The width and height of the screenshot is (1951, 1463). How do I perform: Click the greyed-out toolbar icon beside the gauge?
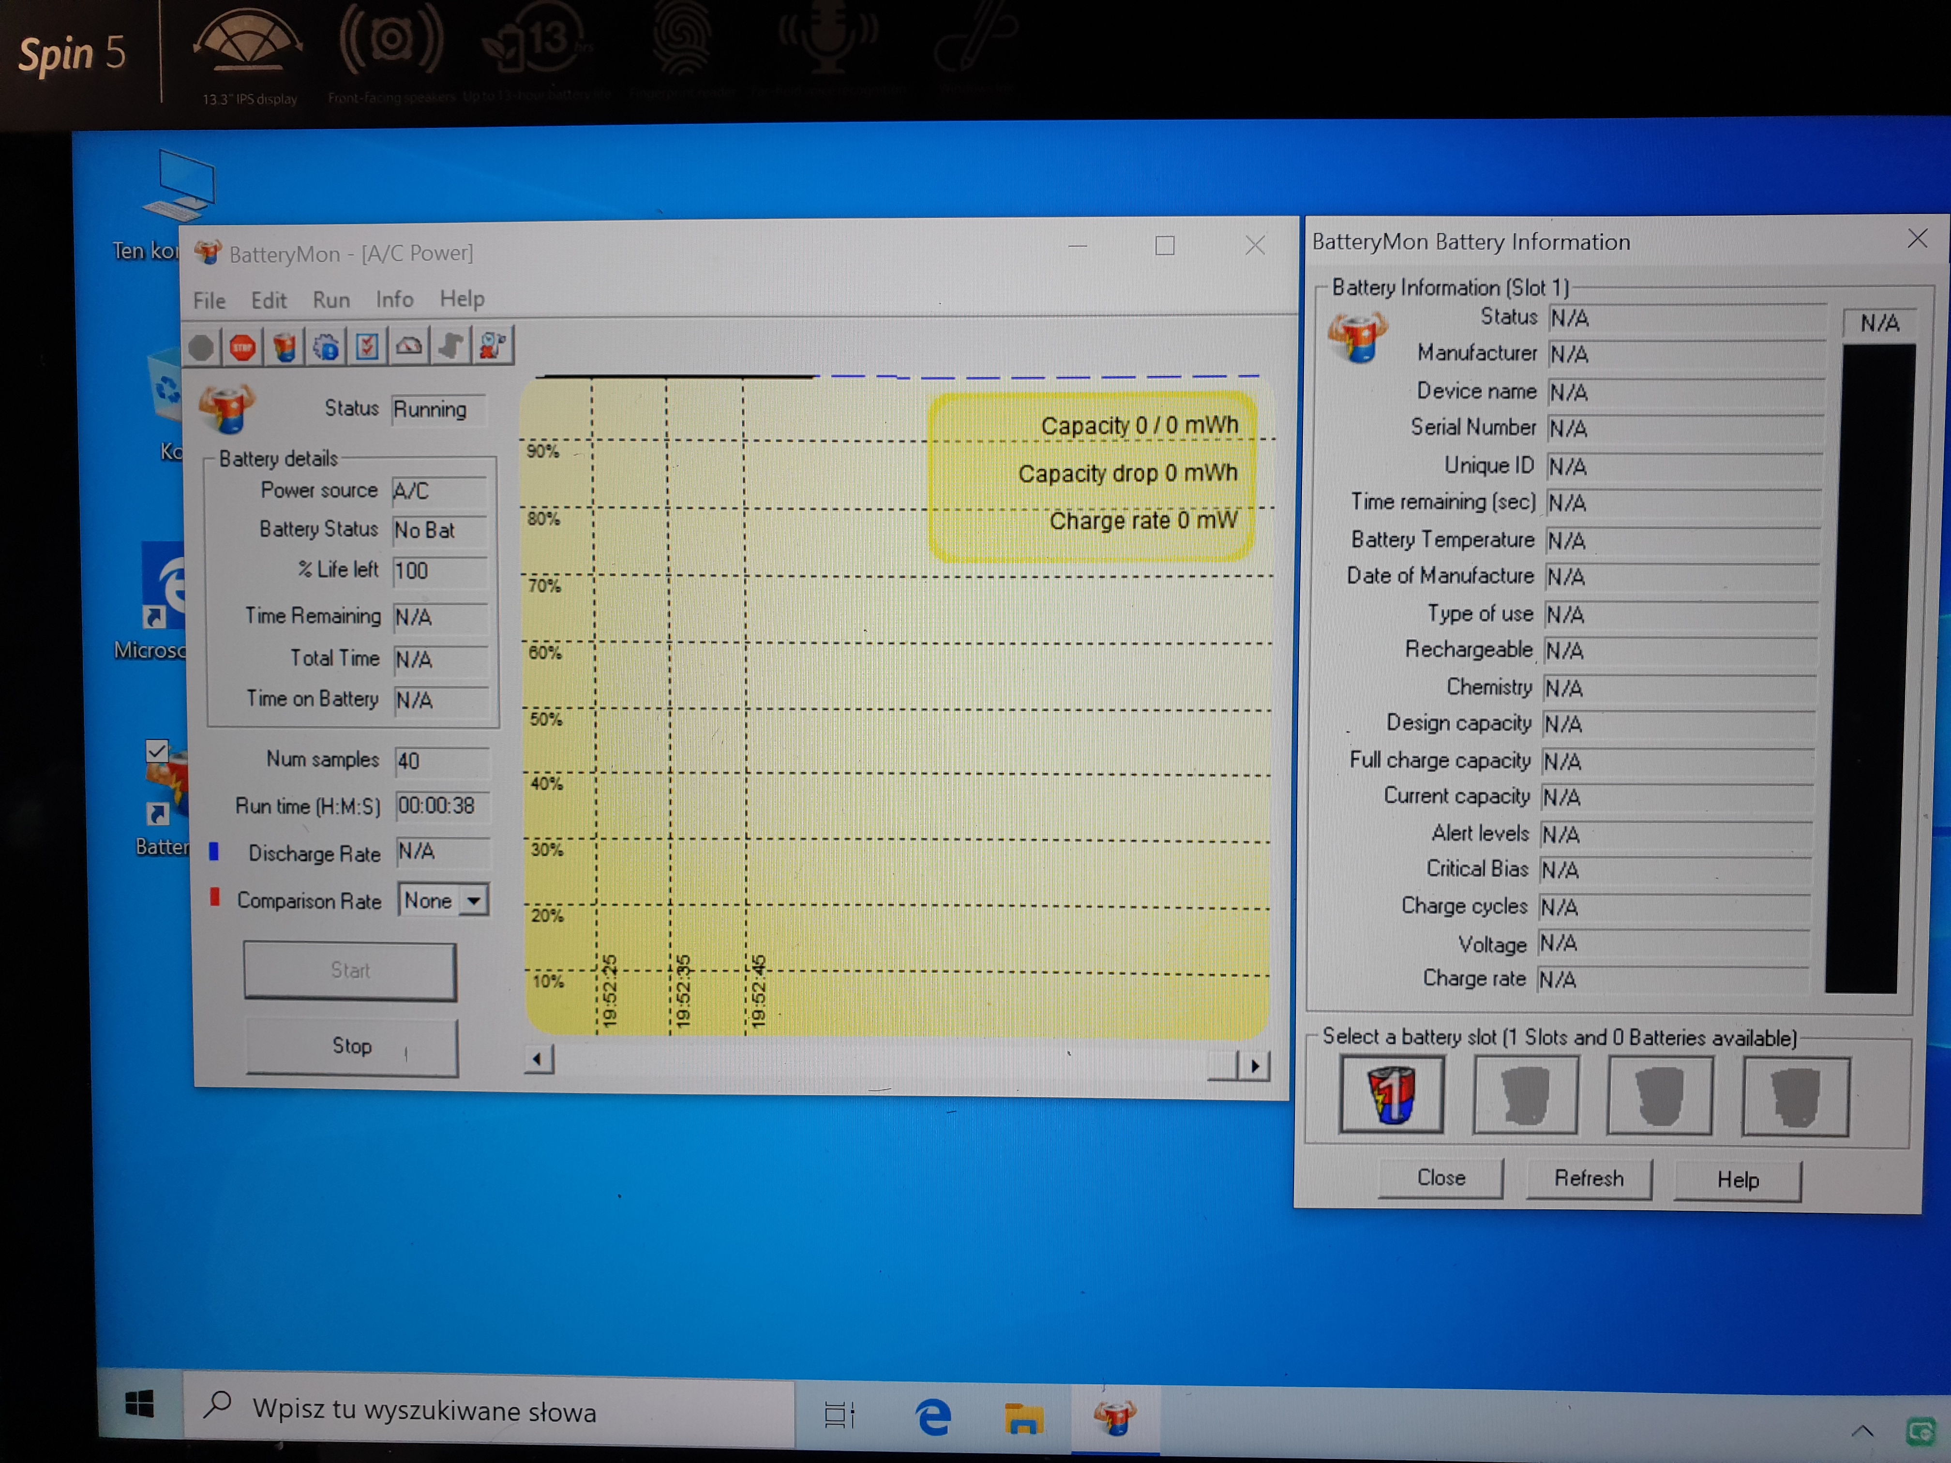pos(450,345)
